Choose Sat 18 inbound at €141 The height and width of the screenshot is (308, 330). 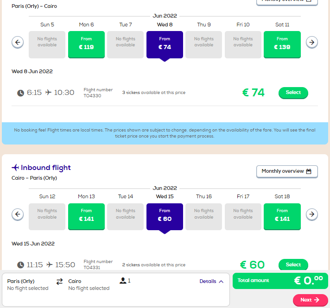(x=282, y=216)
